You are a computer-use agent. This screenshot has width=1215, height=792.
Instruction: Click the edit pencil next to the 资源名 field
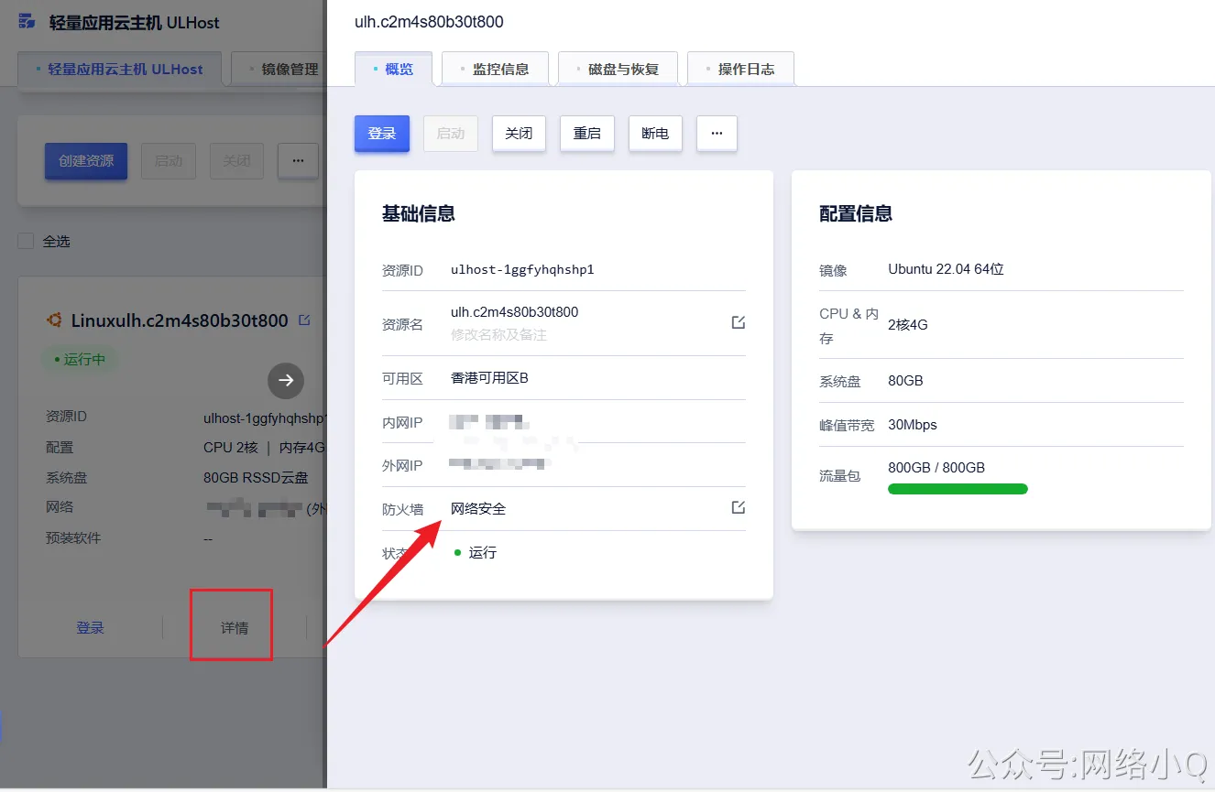pyautogui.click(x=738, y=321)
